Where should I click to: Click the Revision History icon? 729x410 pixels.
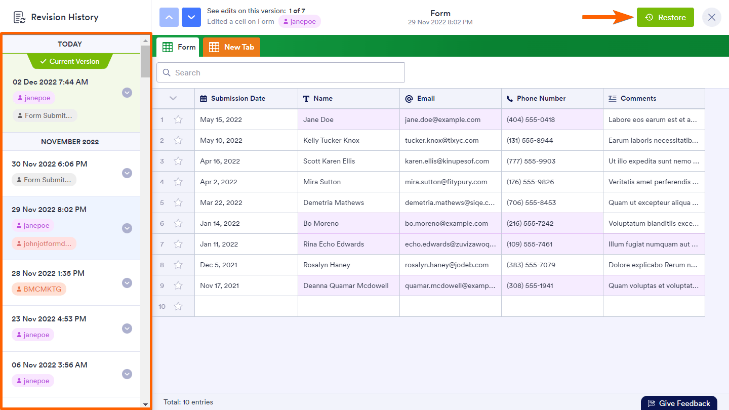[x=19, y=17]
